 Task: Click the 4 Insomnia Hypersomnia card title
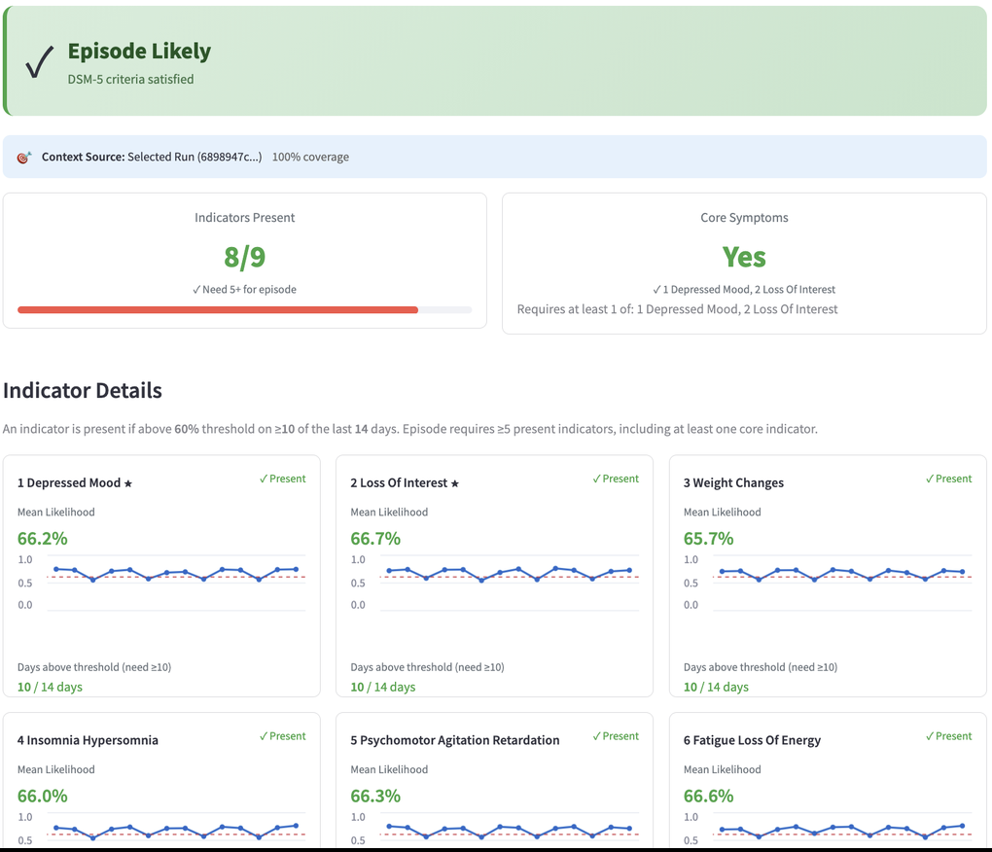click(x=88, y=740)
